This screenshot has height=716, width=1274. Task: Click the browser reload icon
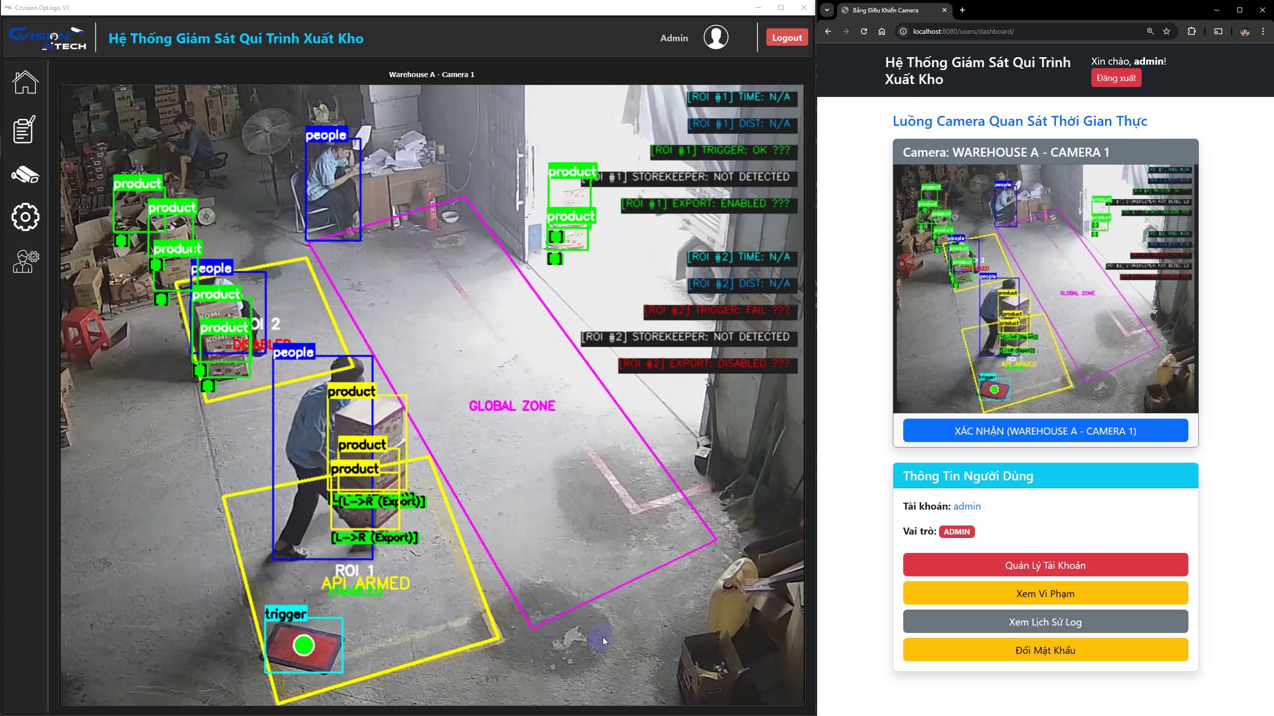(864, 31)
